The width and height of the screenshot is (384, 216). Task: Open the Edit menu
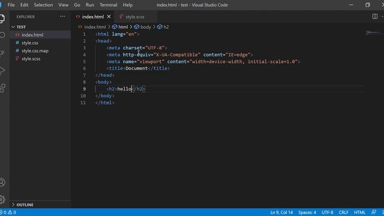pyautogui.click(x=24, y=5)
